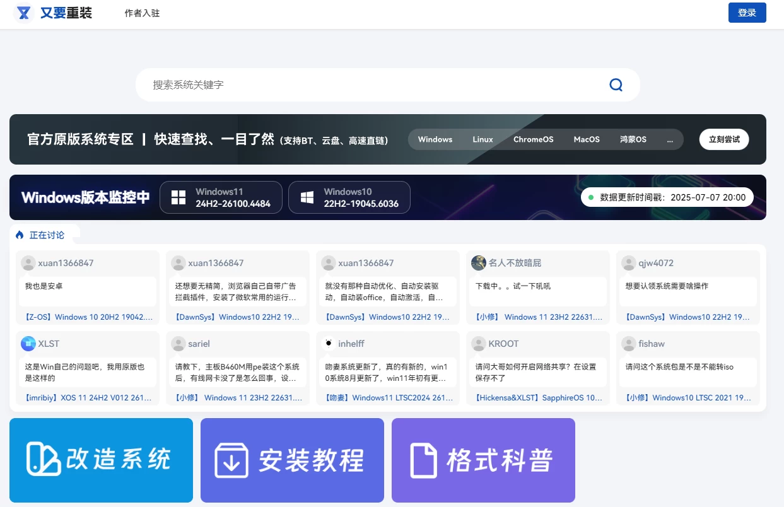Click the green status dot before 数据更新时间戳
784x507 pixels.
[590, 197]
